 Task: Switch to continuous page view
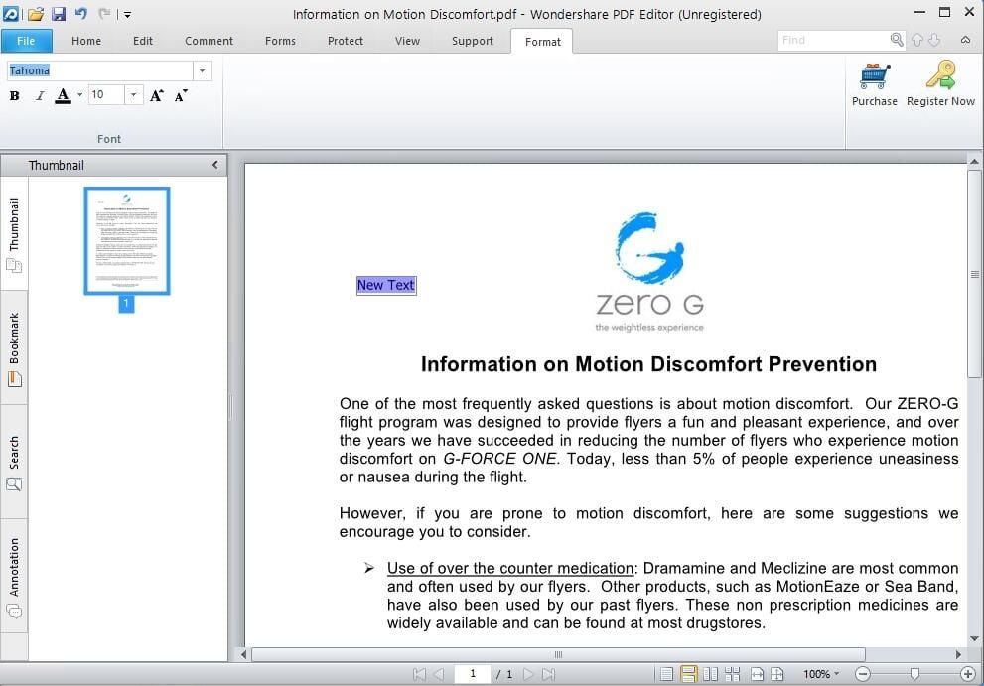[x=688, y=674]
